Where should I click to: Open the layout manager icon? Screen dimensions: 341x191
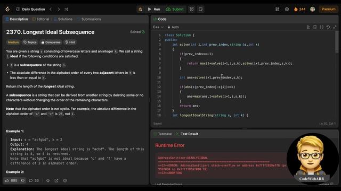pos(277,9)
